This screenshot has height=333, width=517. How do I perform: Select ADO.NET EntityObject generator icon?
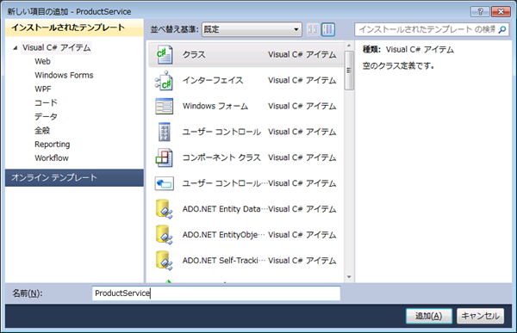tap(165, 235)
